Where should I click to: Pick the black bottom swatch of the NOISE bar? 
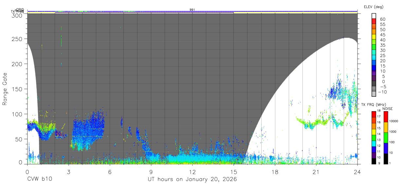386,159
